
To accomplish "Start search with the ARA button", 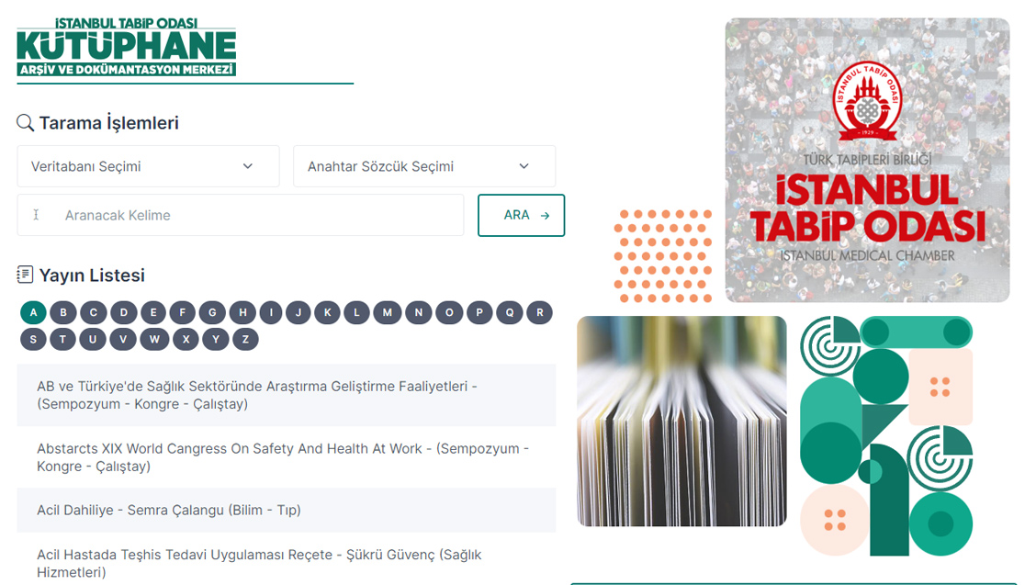I will (522, 215).
